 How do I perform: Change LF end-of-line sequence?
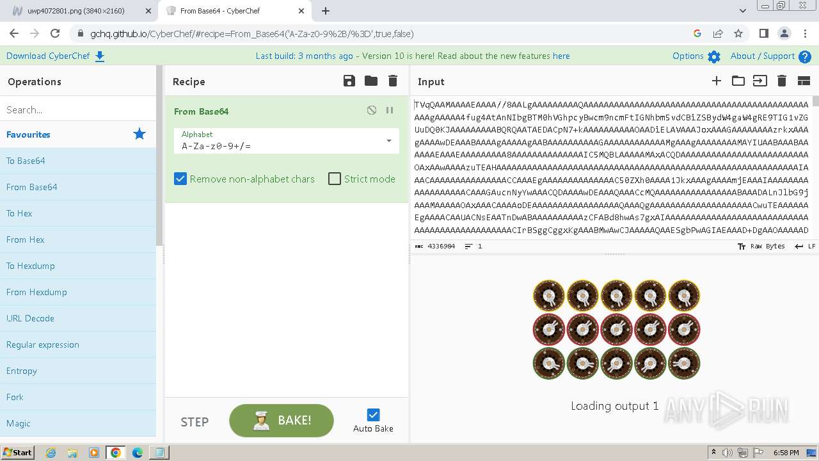pos(805,246)
